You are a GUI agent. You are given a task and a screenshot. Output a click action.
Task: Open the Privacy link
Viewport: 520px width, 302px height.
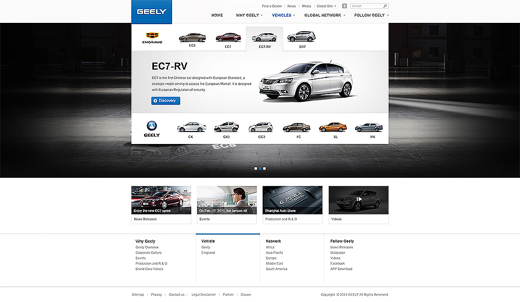(156, 295)
